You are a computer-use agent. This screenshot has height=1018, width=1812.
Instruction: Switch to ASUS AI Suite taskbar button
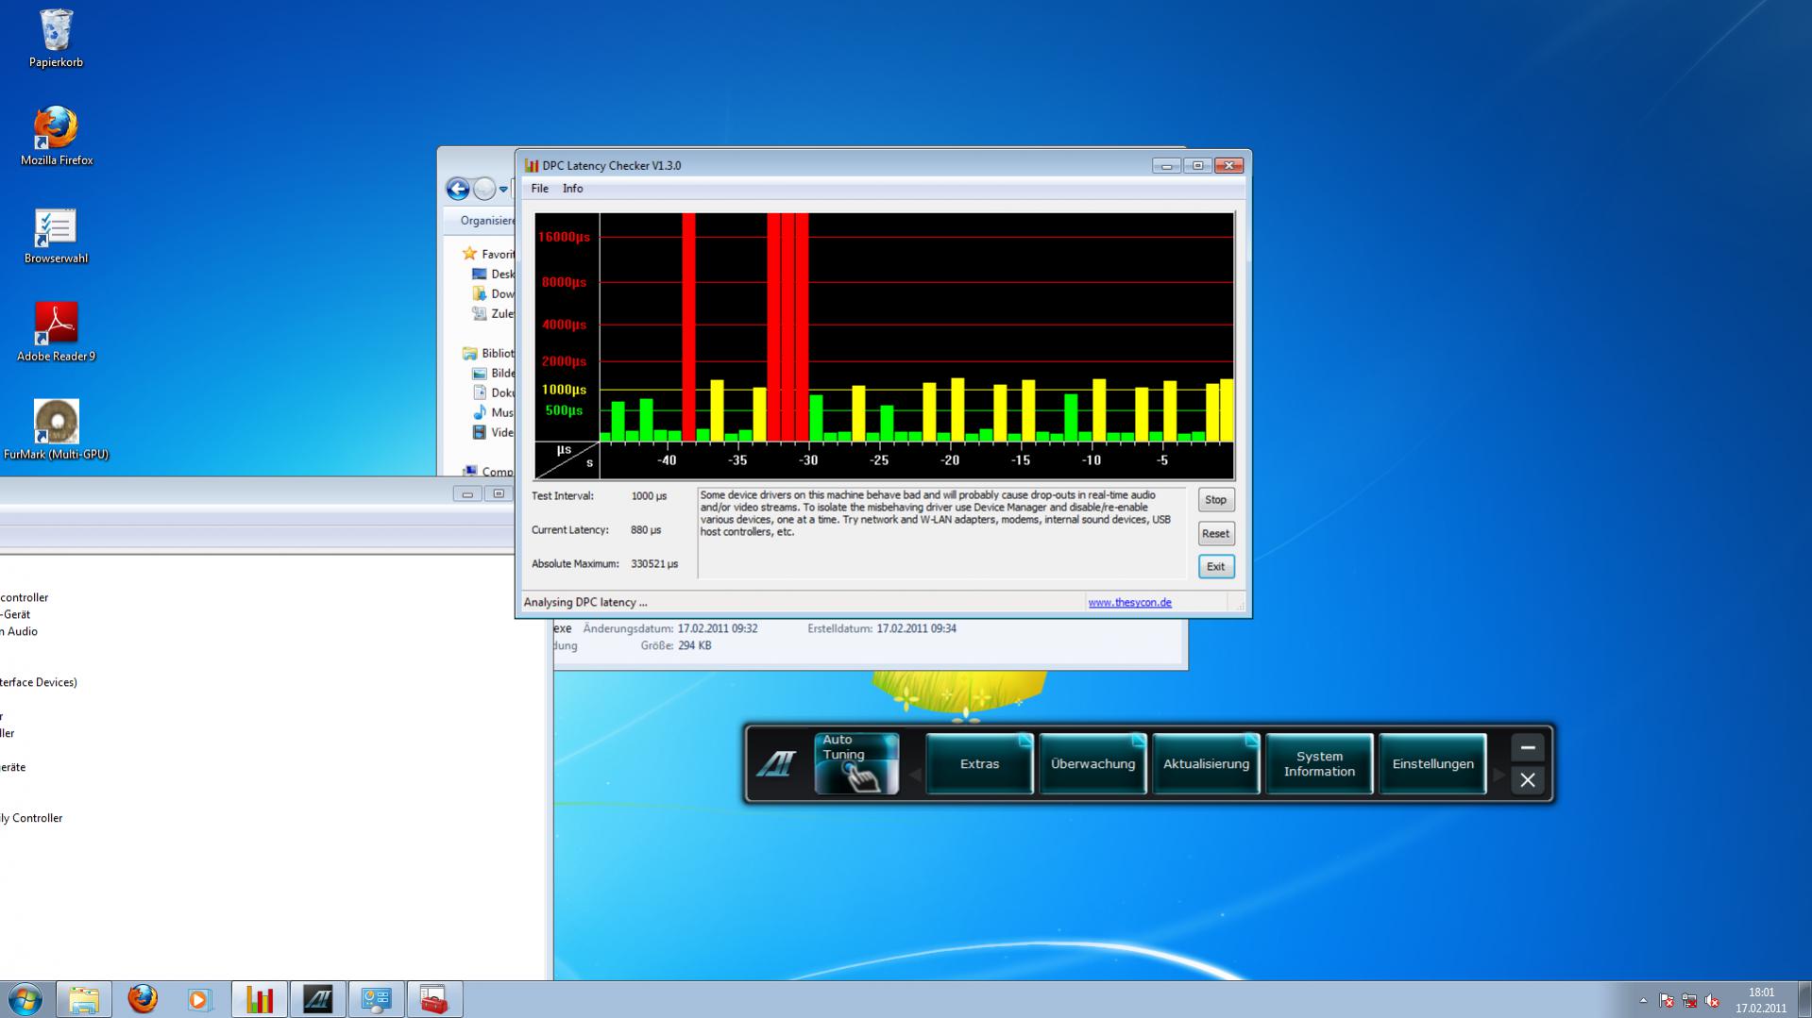click(x=317, y=999)
